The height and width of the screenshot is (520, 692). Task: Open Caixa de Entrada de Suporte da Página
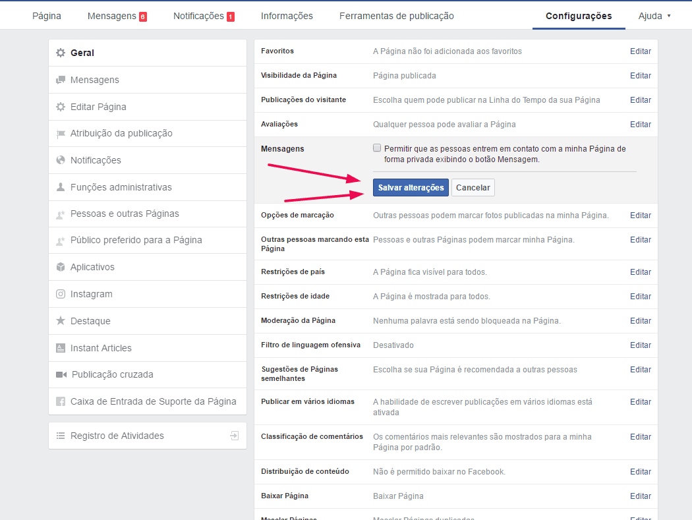click(148, 401)
